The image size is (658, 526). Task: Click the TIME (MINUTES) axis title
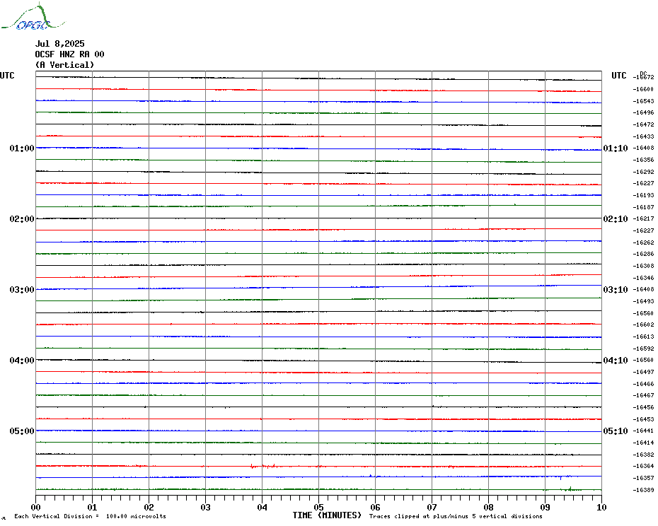pyautogui.click(x=327, y=515)
